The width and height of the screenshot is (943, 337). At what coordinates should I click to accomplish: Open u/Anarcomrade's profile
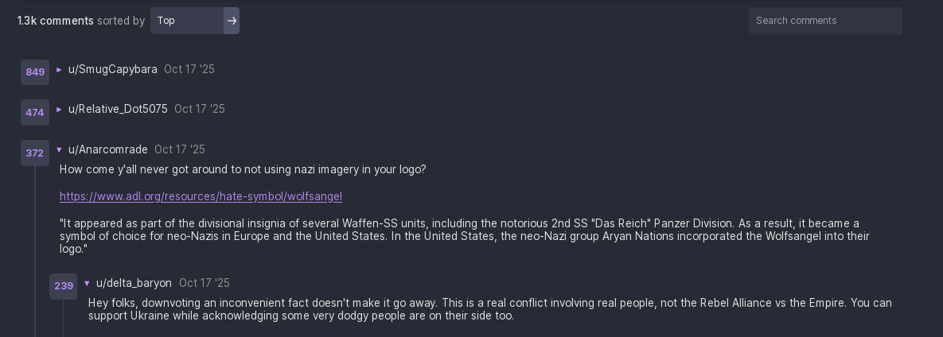click(108, 150)
